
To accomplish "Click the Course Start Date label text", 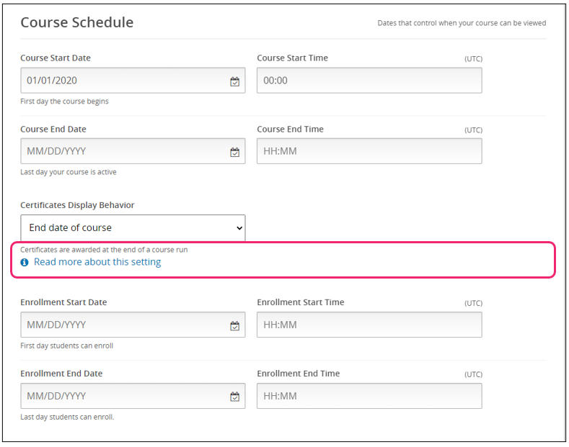I will point(56,58).
